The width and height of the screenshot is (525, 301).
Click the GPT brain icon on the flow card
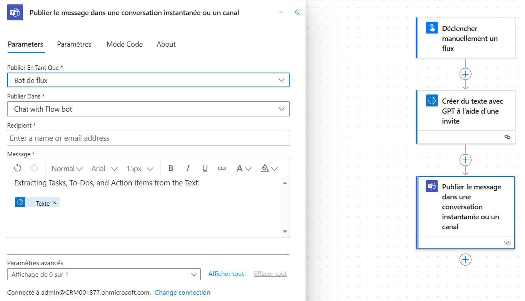tap(432, 100)
